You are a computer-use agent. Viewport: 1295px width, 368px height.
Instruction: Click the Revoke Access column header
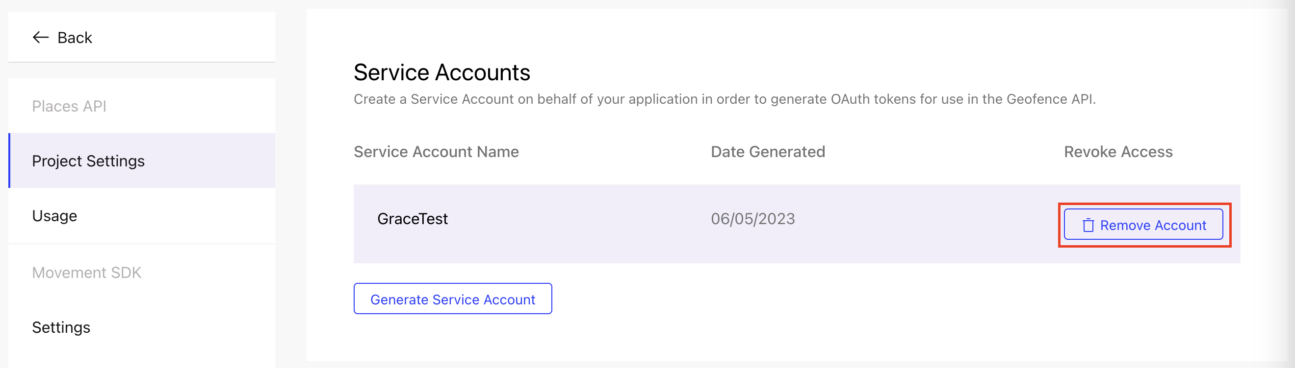(1118, 152)
